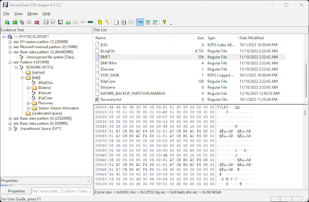The width and height of the screenshot is (309, 202).
Task: Click the Add Evidence Item toolbar icon
Action: click(7, 22)
